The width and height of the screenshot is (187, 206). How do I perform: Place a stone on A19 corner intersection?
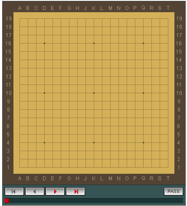[20, 18]
